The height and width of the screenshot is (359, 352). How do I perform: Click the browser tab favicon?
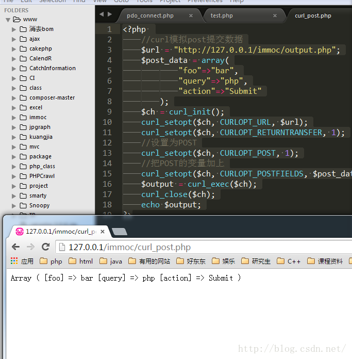[x=20, y=232]
